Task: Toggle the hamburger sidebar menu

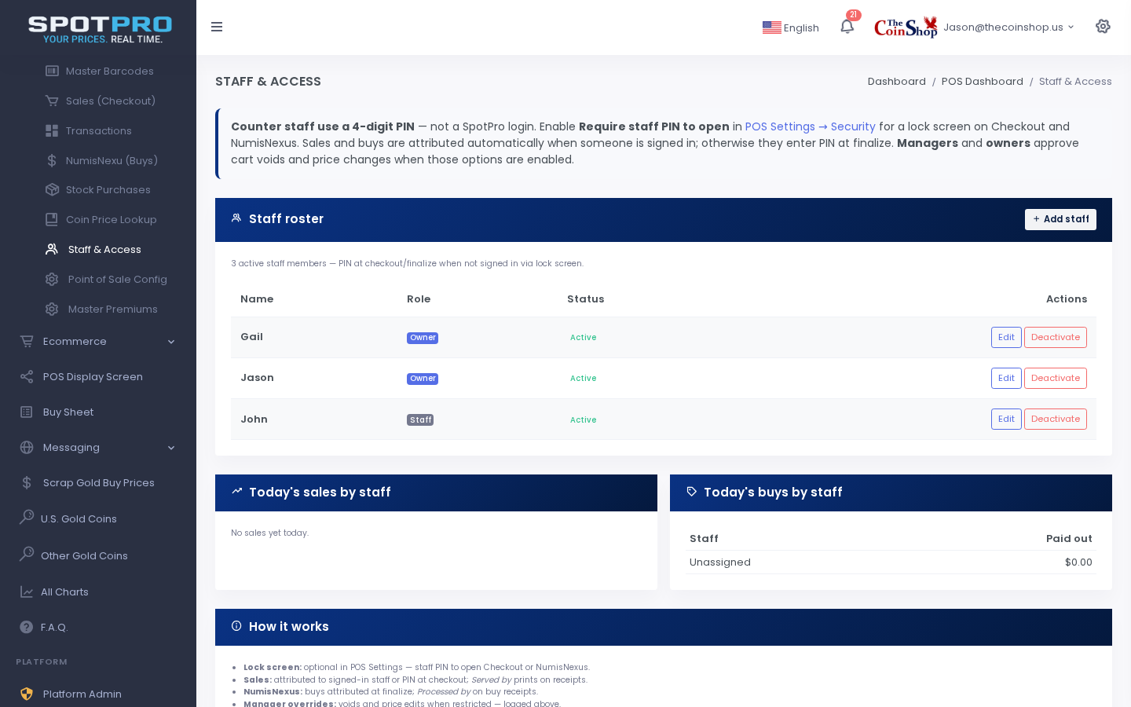Action: pos(217,27)
